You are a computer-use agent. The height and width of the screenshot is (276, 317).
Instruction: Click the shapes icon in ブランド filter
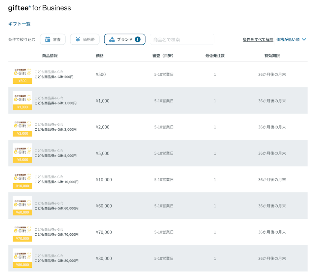point(112,39)
